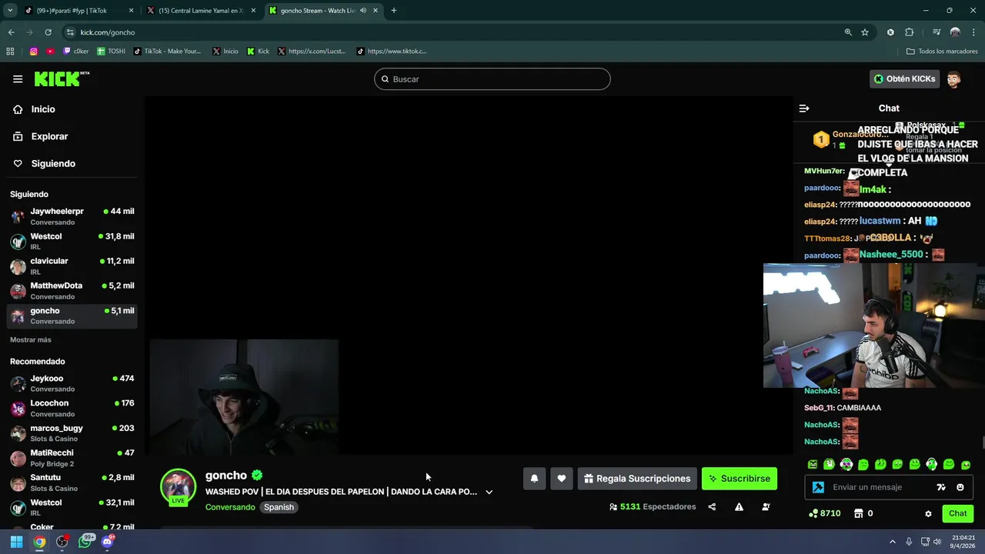This screenshot has width=985, height=554.
Task: Open Jaywheelerpr channel in sidebar
Action: point(72,216)
